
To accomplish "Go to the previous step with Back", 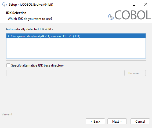I will [95, 121].
